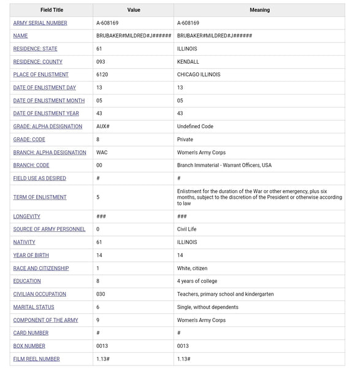Image resolution: width=352 pixels, height=368 pixels.
Task: Select DATE OF ENLISTMENT YEAR link
Action: [x=46, y=113]
